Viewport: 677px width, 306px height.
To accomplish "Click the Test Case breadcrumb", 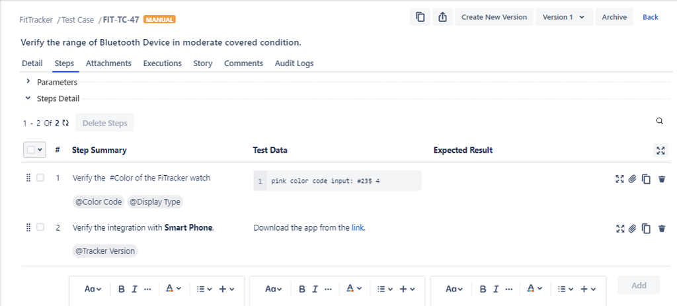I will pyautogui.click(x=78, y=20).
